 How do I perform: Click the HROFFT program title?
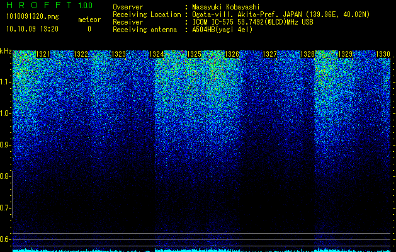39,5
